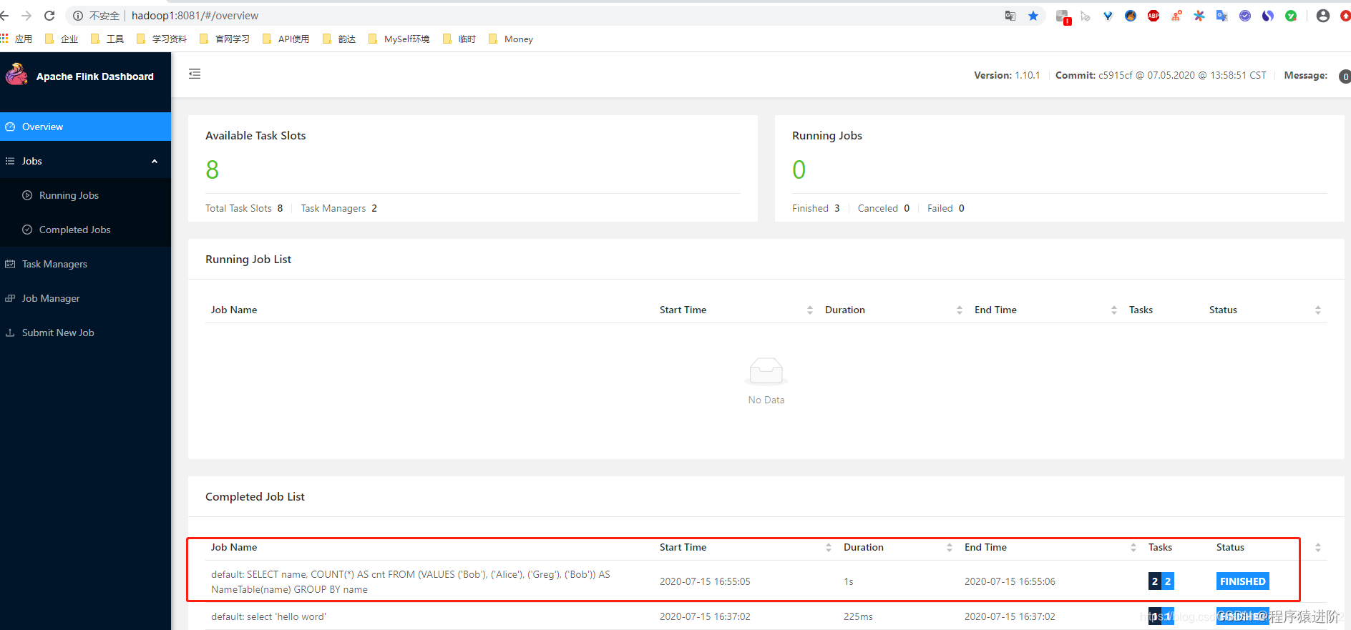Open the select 'hello word' job row
Image resolution: width=1351 pixels, height=630 pixels.
[x=766, y=616]
